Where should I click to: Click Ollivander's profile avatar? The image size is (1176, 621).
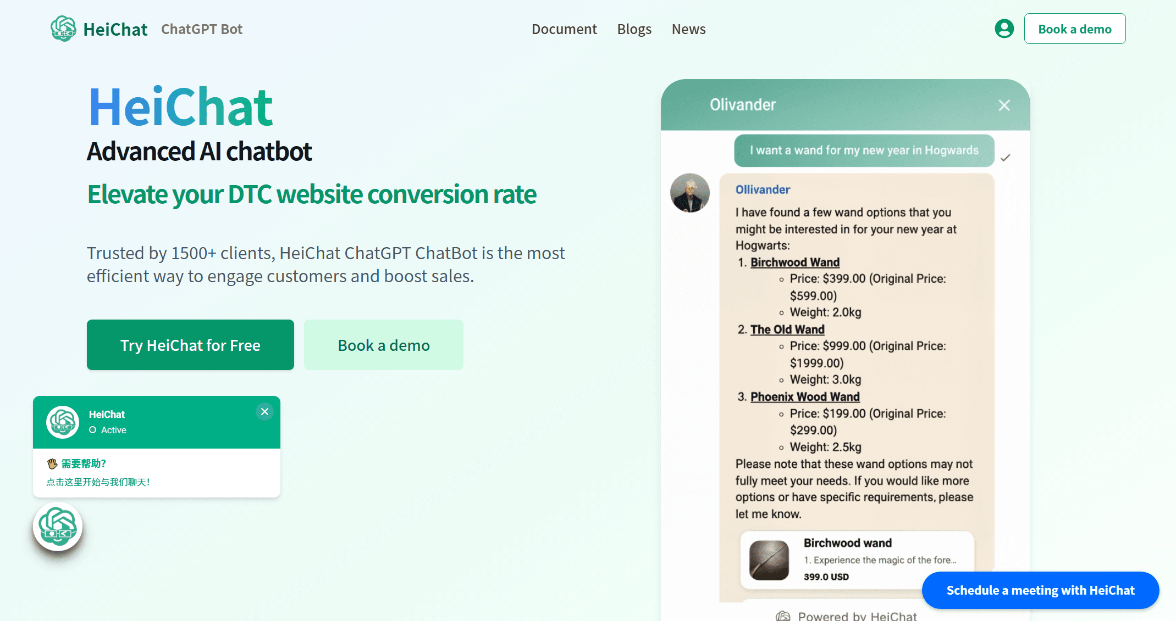(689, 193)
